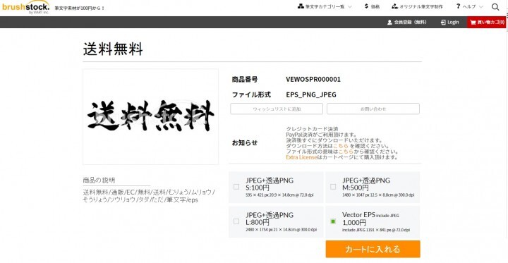The width and height of the screenshot is (508, 263).
Task: Click the help question mark icon
Action: pyautogui.click(x=458, y=6)
